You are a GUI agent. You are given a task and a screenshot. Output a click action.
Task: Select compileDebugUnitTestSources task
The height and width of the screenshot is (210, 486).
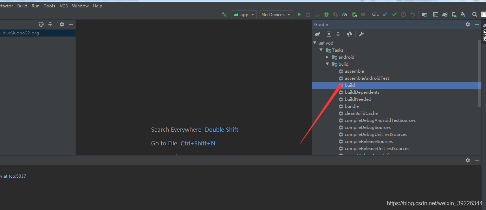tap(376, 134)
